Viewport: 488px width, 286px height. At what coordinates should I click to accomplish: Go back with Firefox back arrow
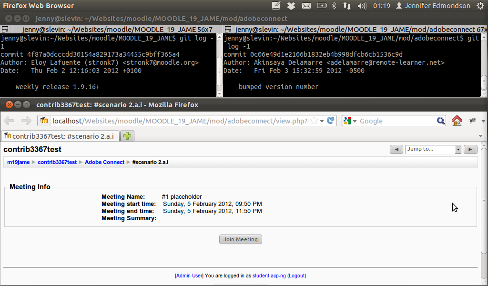(10, 121)
